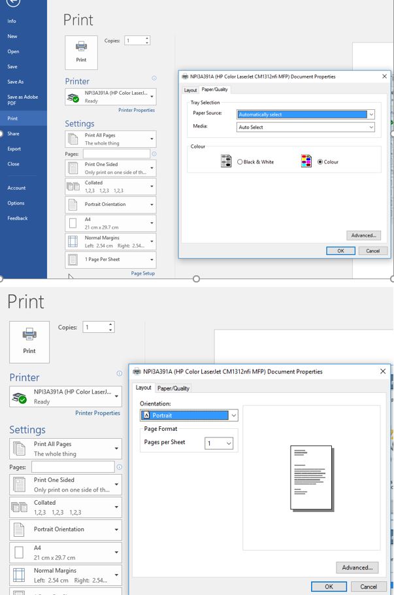This screenshot has height=595, width=394.
Task: Click Save as Adobe PDF in sidebar
Action: (23, 100)
